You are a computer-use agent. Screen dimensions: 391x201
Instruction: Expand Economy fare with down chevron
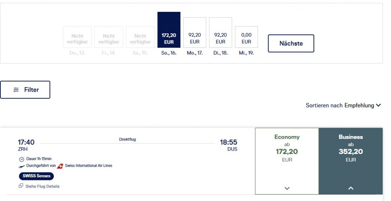coord(287,188)
